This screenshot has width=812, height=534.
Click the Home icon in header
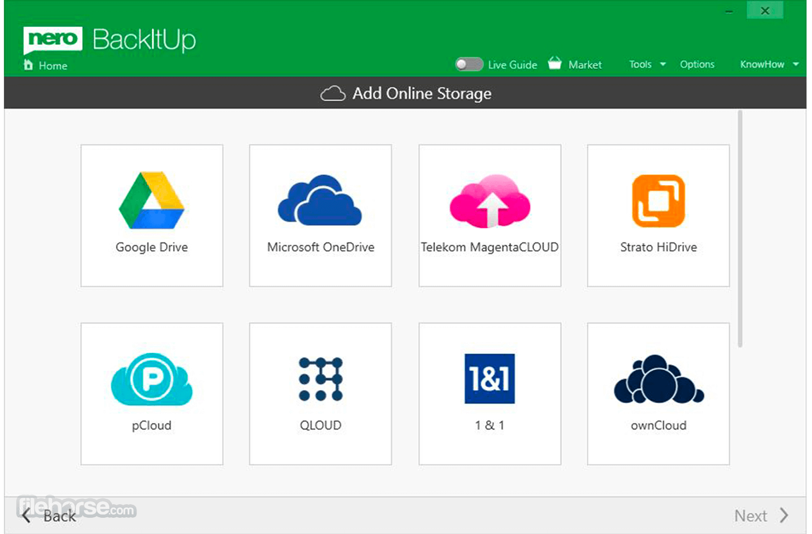coord(28,65)
